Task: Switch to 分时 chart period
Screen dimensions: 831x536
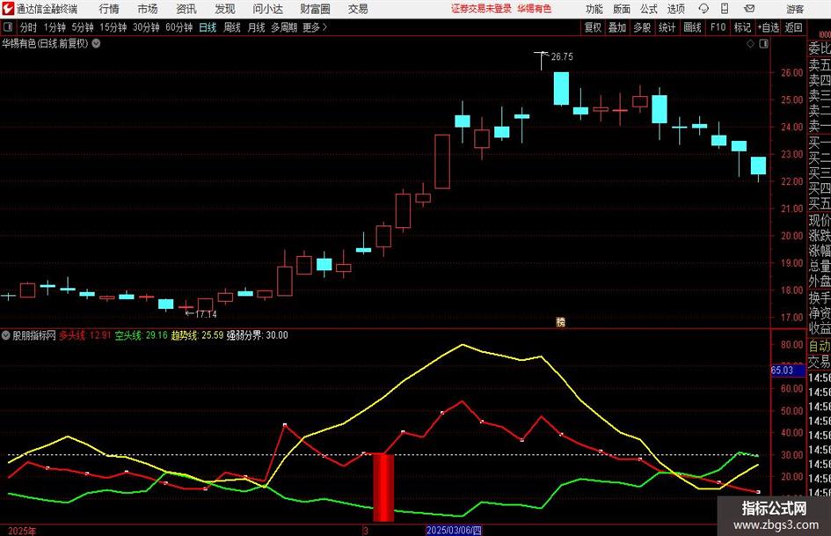Action: 28,27
